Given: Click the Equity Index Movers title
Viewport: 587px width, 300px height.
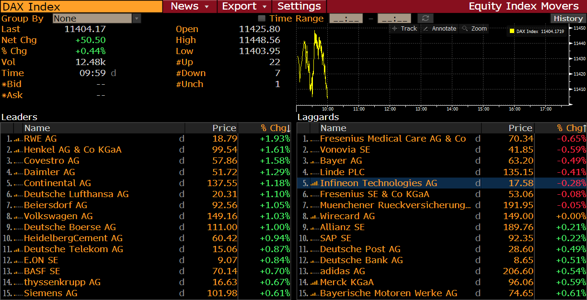Looking at the screenshot, I should coord(524,6).
